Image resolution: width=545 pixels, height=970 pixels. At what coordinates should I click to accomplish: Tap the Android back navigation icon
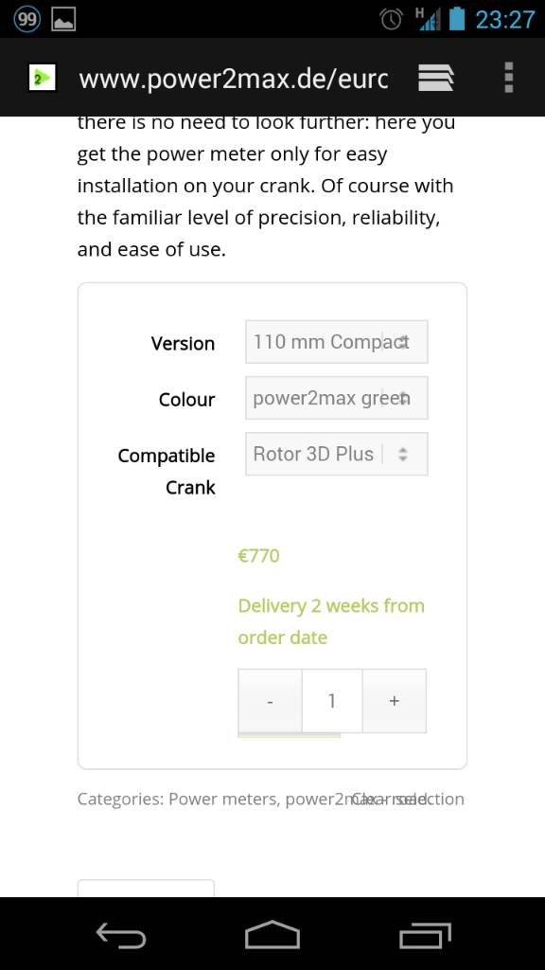pyautogui.click(x=121, y=935)
